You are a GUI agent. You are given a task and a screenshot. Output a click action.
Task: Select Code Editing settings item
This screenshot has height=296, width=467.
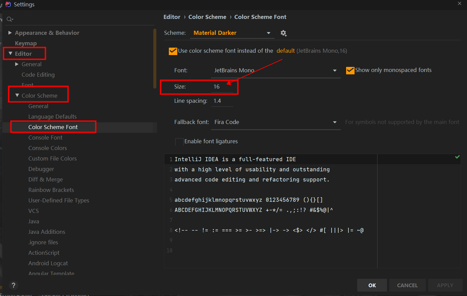pos(38,75)
